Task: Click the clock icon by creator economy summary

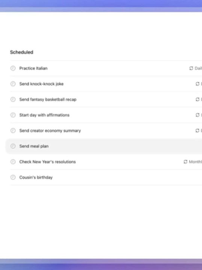Action: pos(13,131)
